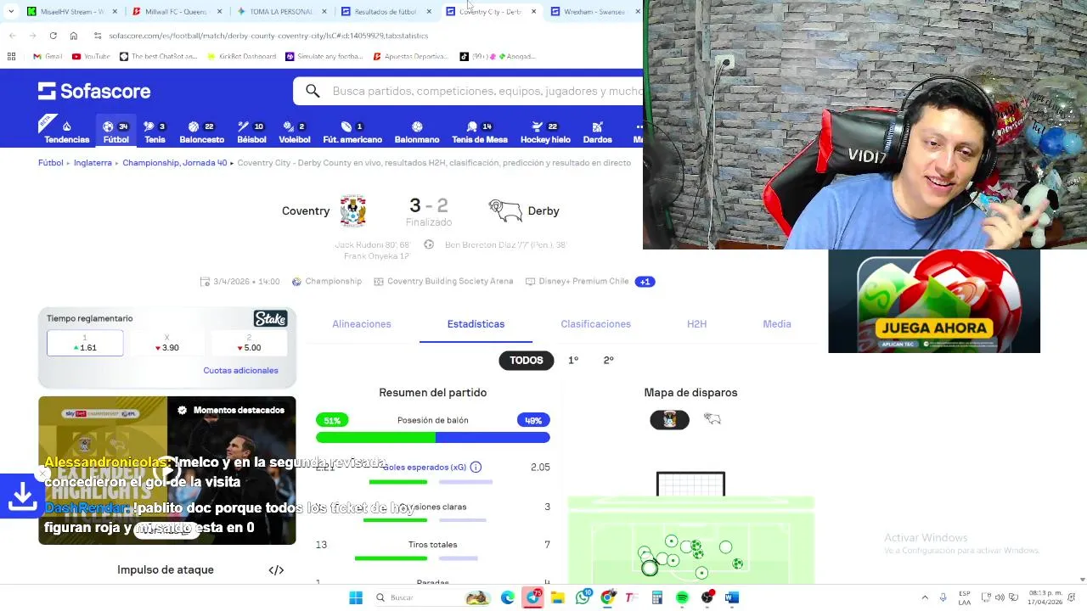
Task: Switch to the H2H tab
Action: click(696, 324)
